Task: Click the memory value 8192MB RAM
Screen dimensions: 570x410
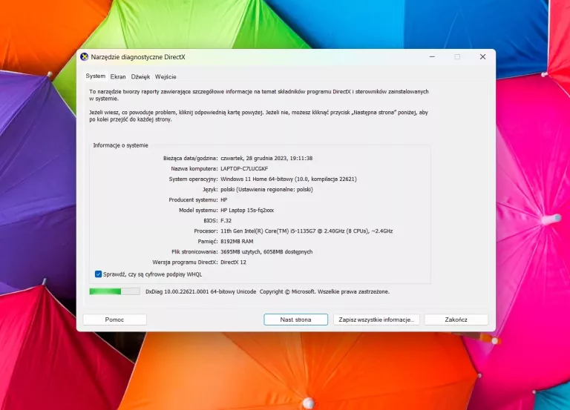Action: (x=237, y=242)
